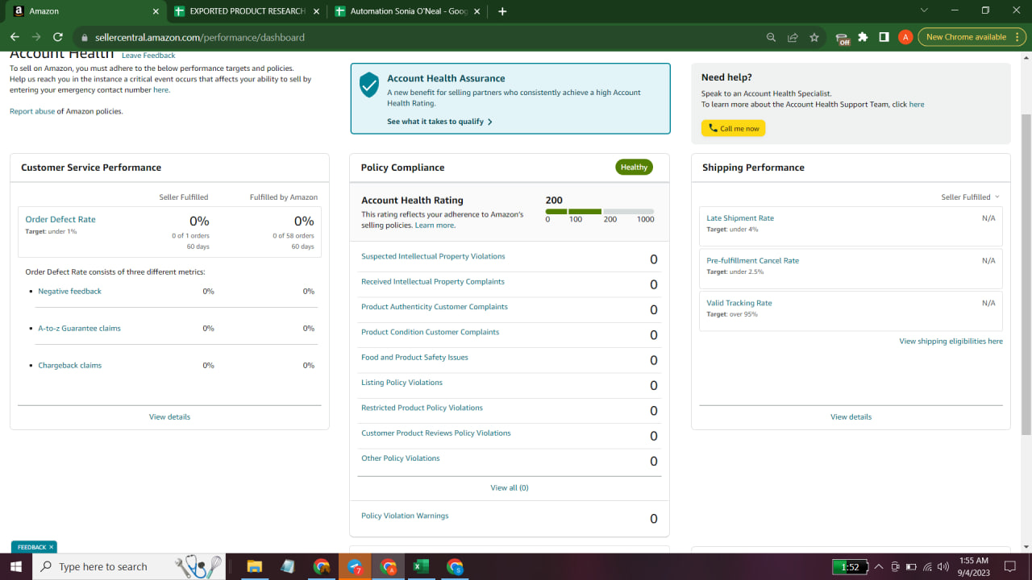Viewport: 1032px width, 580px height.
Task: Open the Late Shipment Rate metric
Action: click(740, 218)
